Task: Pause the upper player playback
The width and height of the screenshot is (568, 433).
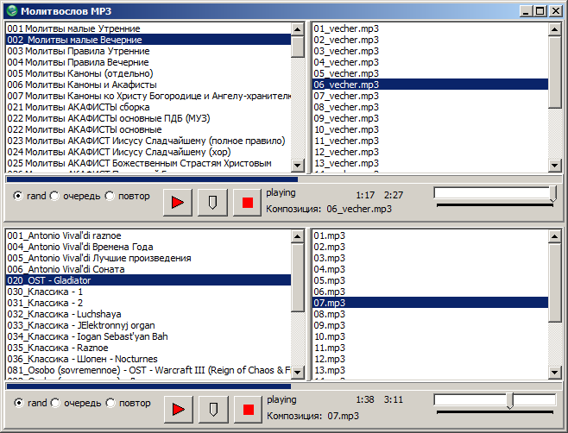Action: pos(212,202)
